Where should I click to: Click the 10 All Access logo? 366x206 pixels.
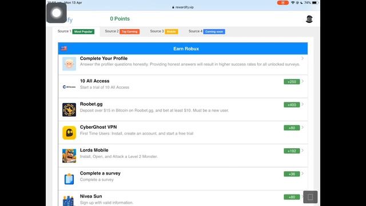click(69, 87)
